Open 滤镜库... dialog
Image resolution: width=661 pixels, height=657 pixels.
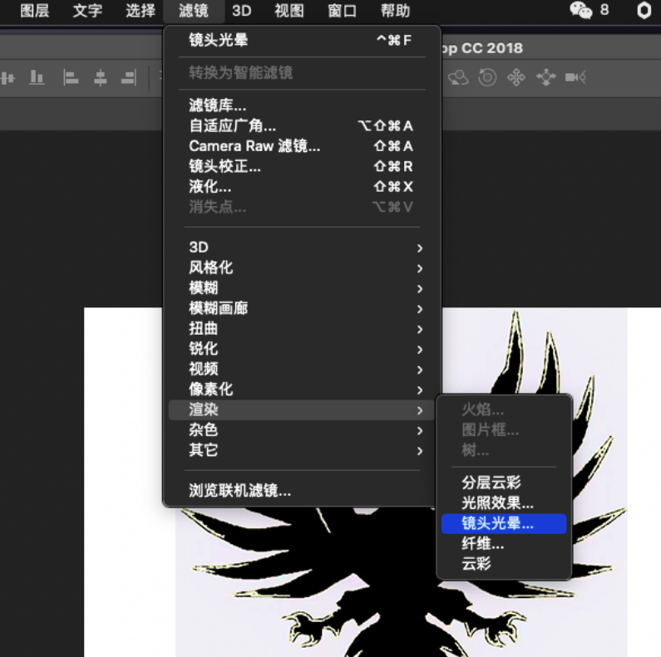pyautogui.click(x=302, y=105)
